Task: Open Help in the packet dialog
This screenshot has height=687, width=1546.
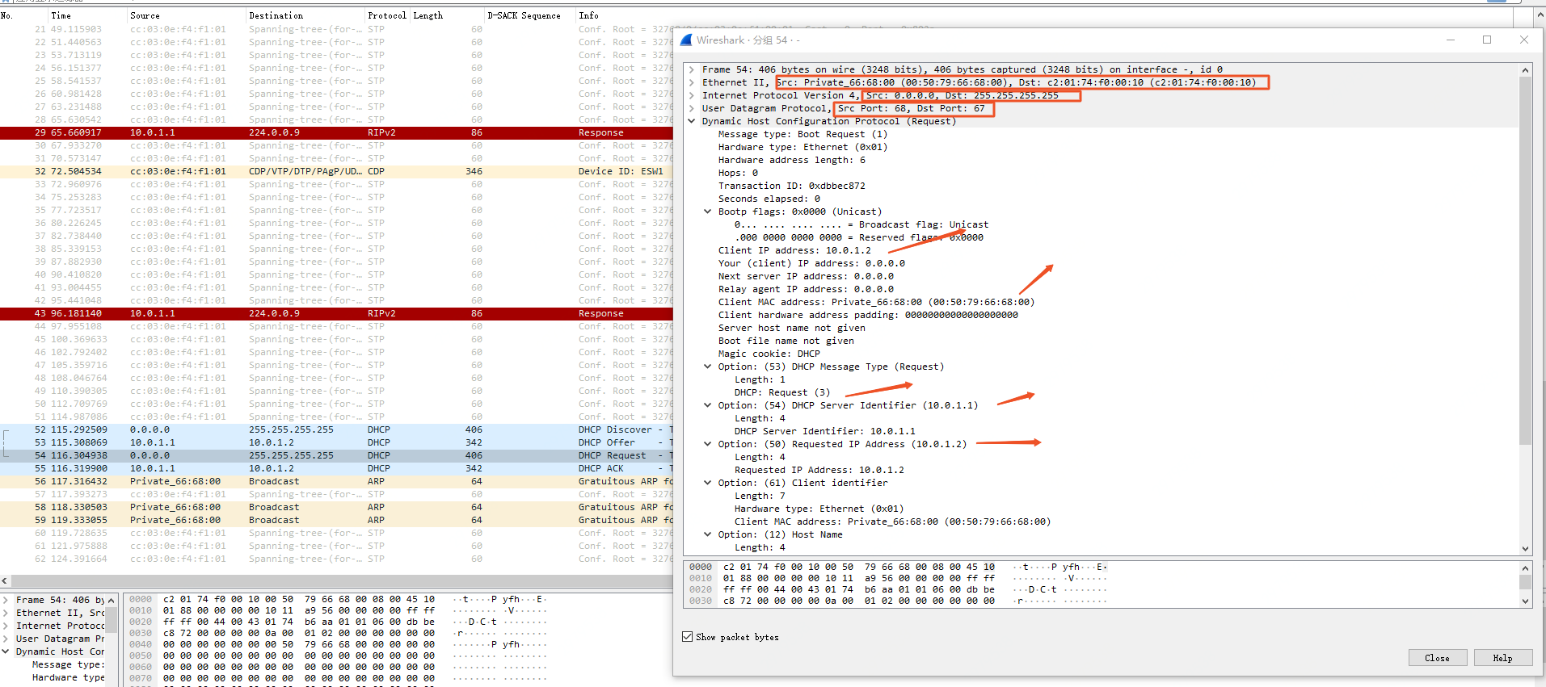Action: pos(1502,658)
